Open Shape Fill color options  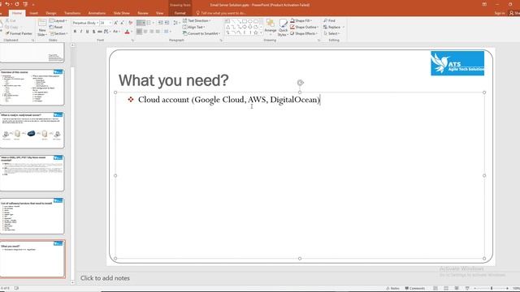point(301,21)
